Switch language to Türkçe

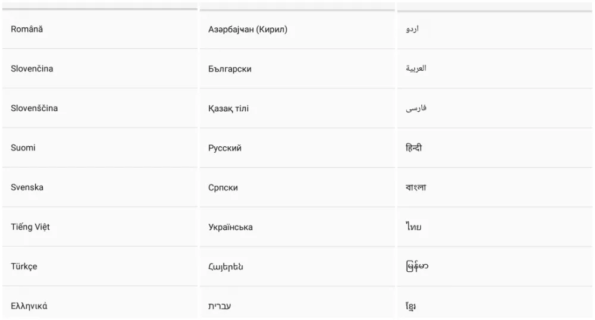(24, 266)
